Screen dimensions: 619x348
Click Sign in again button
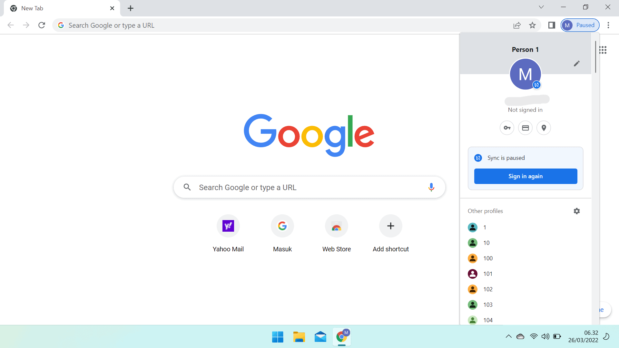point(526,176)
